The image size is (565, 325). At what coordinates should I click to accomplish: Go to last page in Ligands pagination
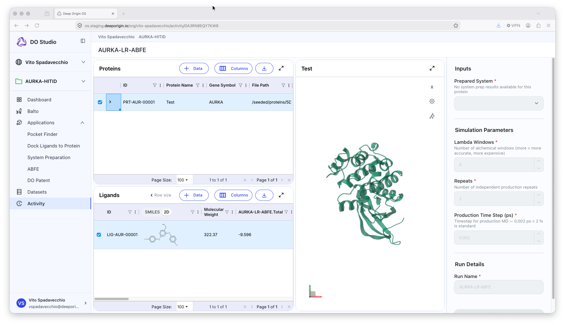pos(289,307)
